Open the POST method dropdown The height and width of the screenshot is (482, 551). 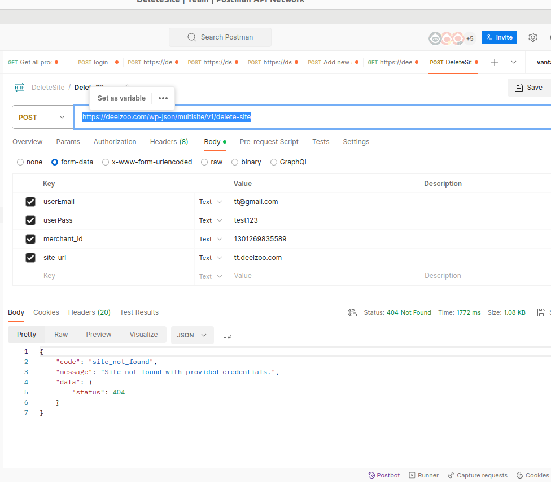42,117
